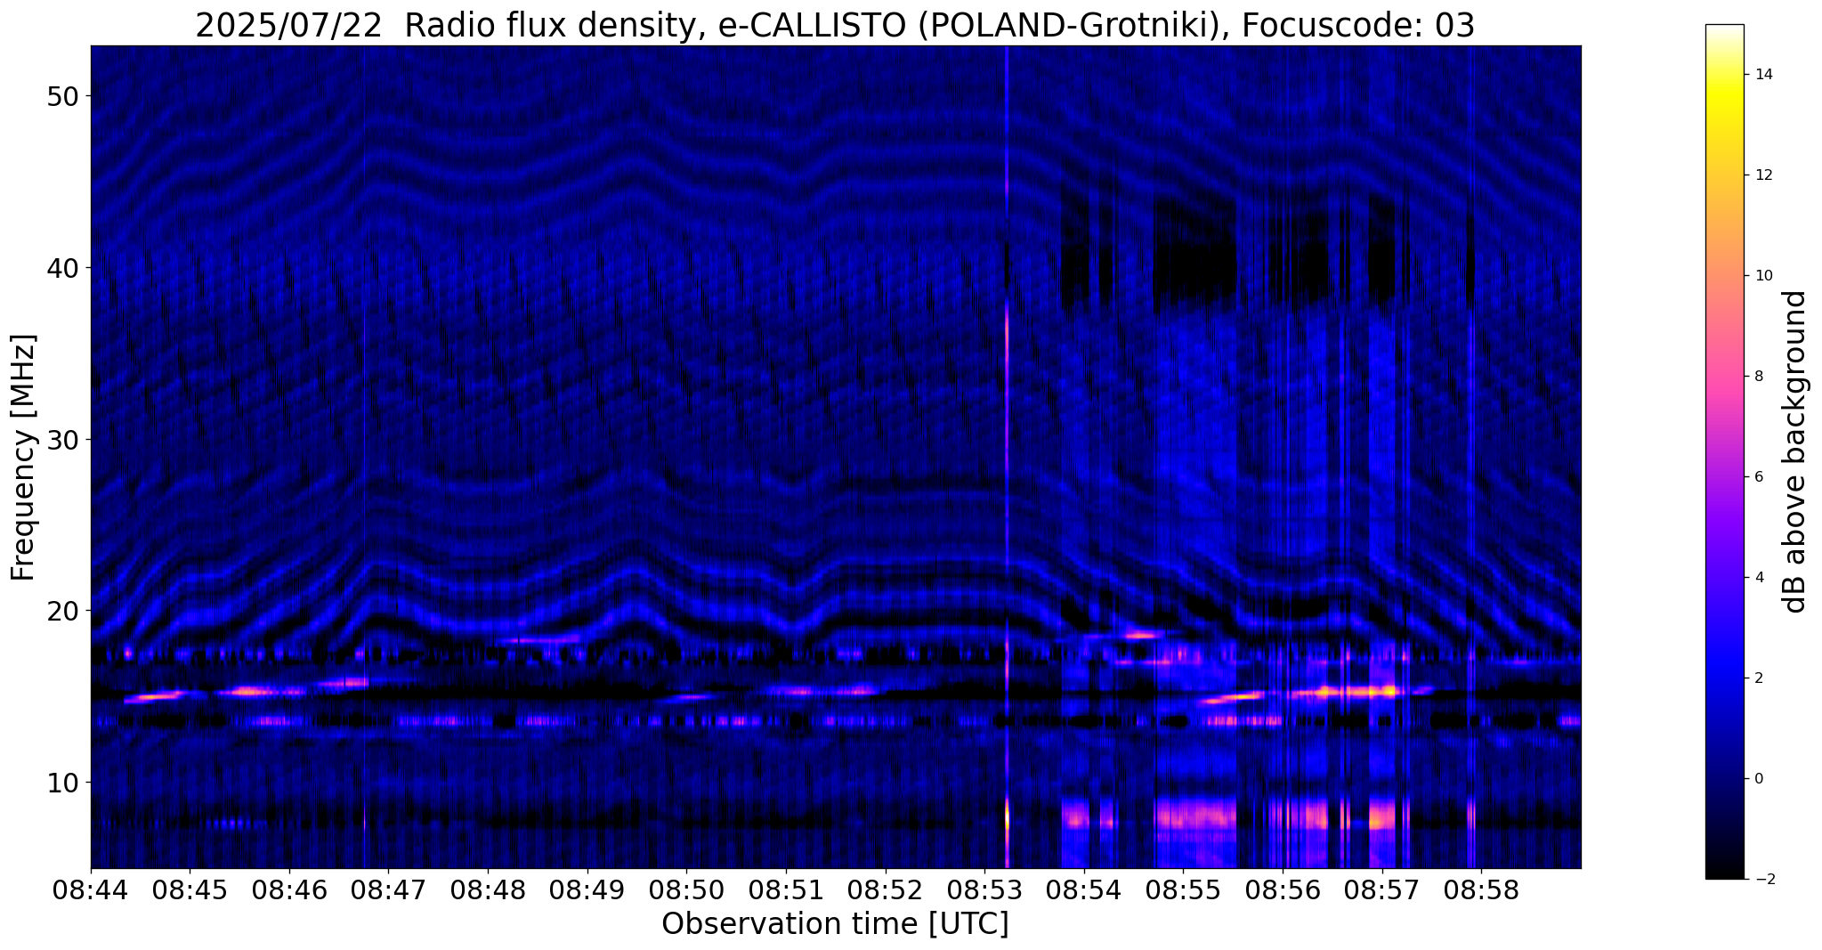
Task: Click the 08:54 time tick label
Action: 1084,890
